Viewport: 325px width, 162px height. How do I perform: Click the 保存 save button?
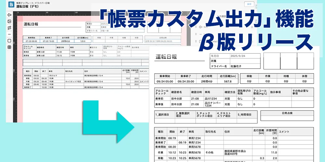[249, 4]
